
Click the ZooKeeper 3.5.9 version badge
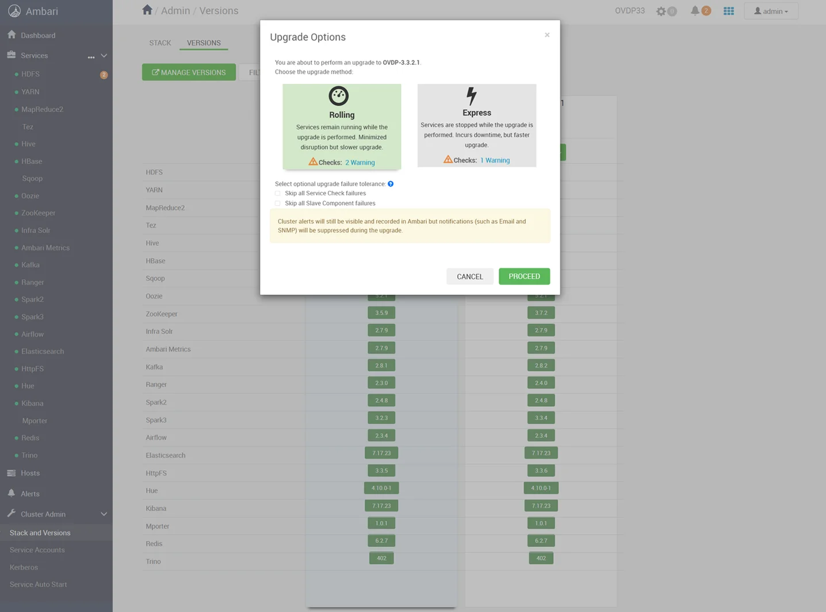click(381, 313)
